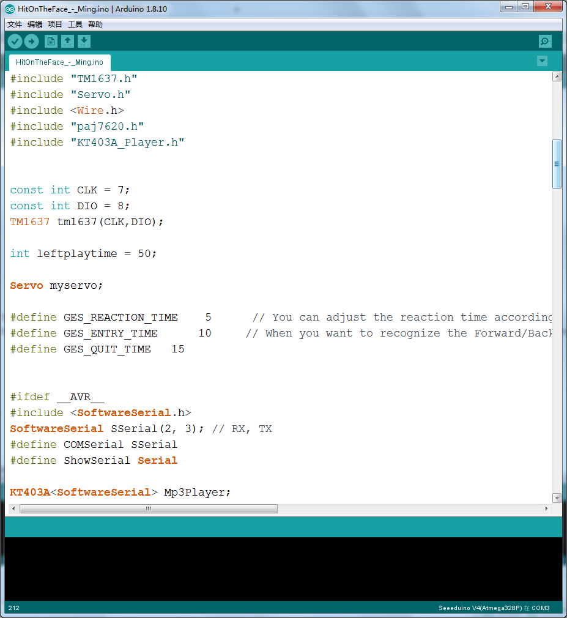Open the Serial Monitor magnifier icon
The image size is (567, 618).
point(545,42)
